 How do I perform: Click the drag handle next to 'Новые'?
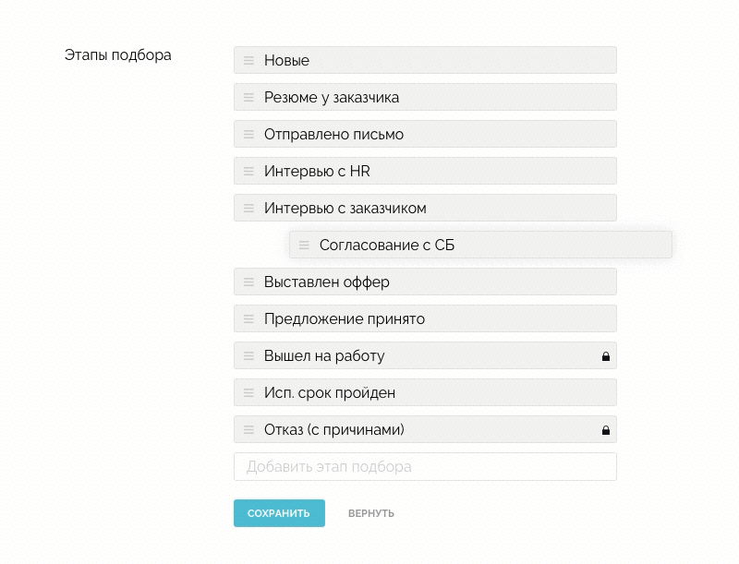(x=248, y=60)
